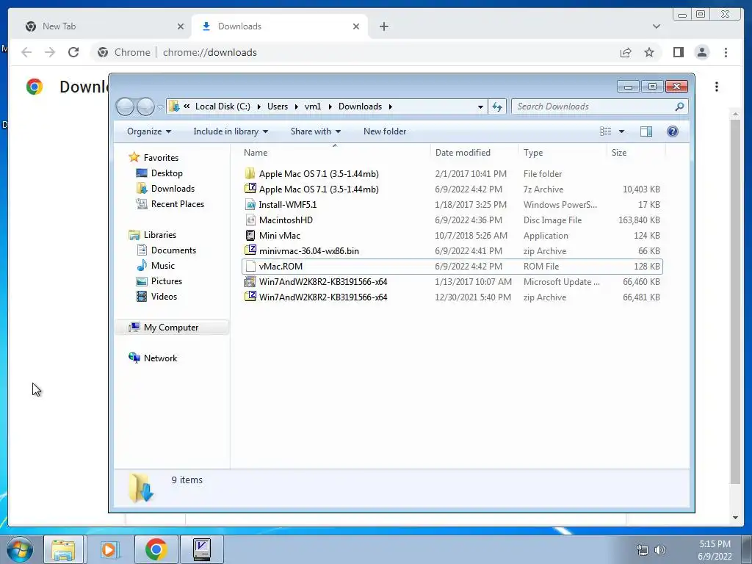Viewport: 752px width, 564px height.
Task: Click the Chrome share page icon
Action: pos(626,52)
